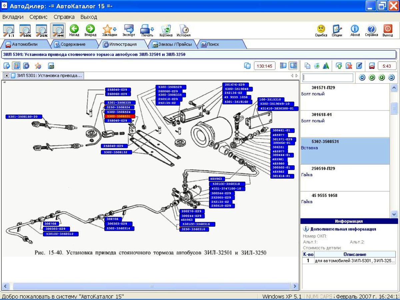This screenshot has width=400, height=300.
Task: Report an error via Ошибка icon
Action: [321, 30]
